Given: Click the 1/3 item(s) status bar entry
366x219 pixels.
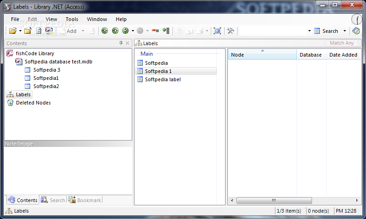Looking at the screenshot, I should pyautogui.click(x=289, y=211).
